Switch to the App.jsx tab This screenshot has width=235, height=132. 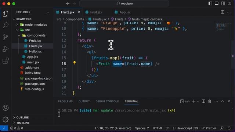[125, 12]
